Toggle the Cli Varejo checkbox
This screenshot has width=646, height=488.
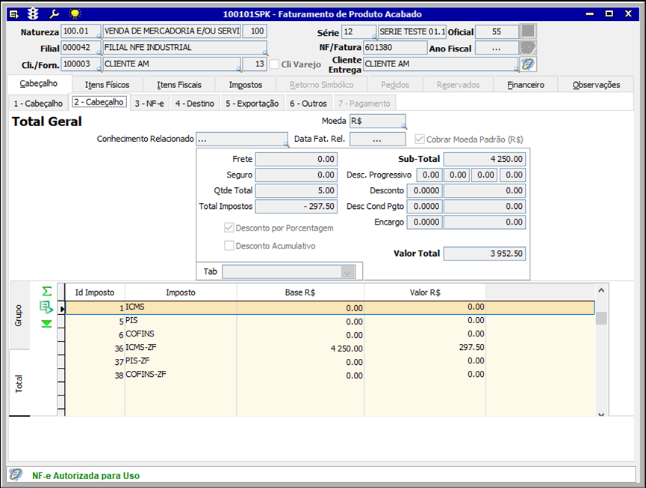(x=274, y=64)
